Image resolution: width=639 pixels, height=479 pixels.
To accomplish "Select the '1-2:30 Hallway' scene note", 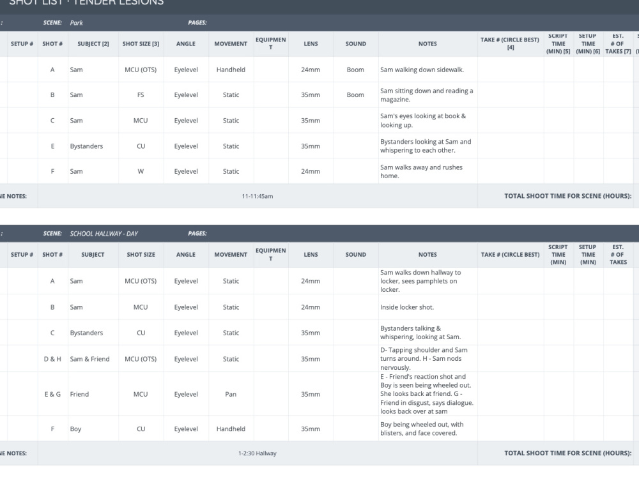I will click(258, 453).
